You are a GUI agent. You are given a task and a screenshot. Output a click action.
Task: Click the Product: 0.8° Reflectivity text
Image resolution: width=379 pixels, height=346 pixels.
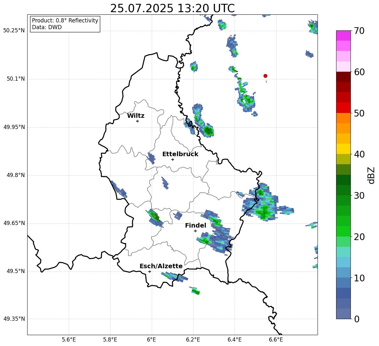65,20
